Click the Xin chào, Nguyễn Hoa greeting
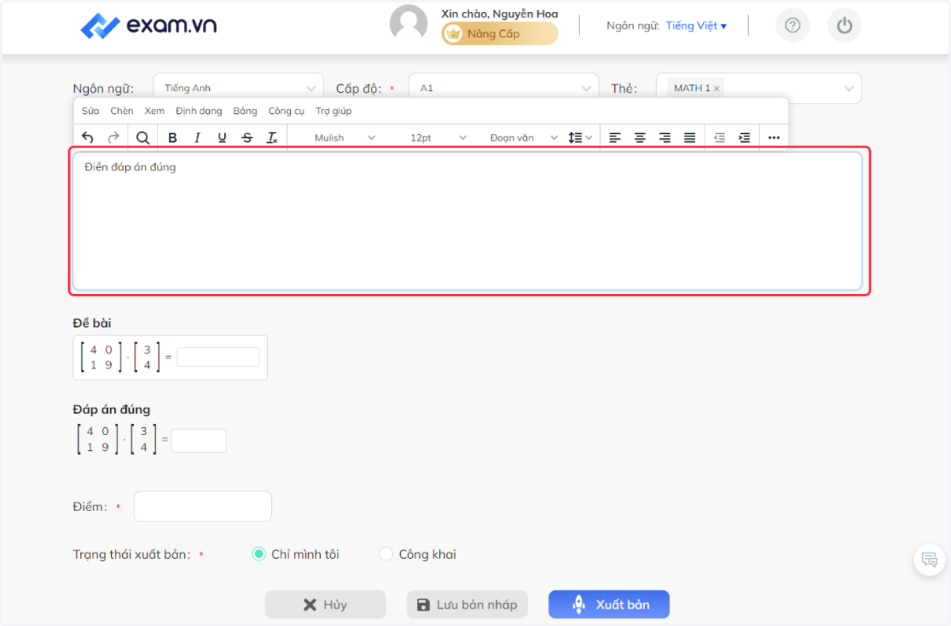Viewport: 951px width, 626px height. [499, 13]
